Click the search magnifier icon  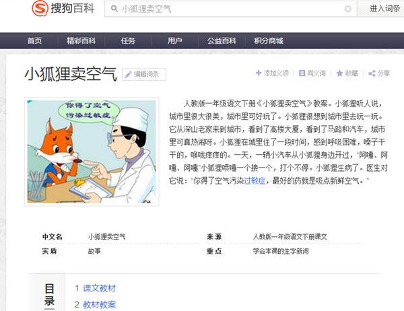point(114,9)
